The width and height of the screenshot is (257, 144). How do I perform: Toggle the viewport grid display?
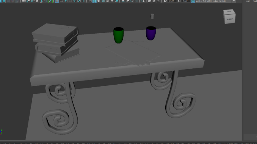[57, 1]
